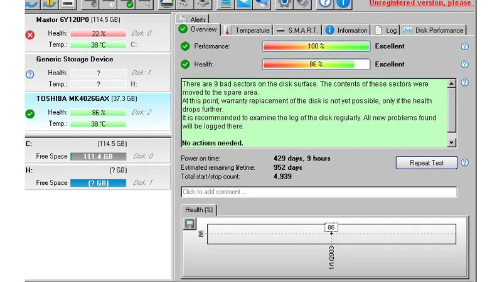Click the help icon beside the Health bar

coord(464,65)
